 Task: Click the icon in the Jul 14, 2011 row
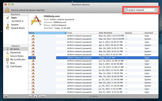[x=33, y=89]
